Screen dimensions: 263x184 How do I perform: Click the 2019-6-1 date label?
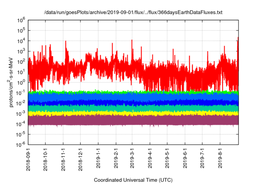point(185,158)
